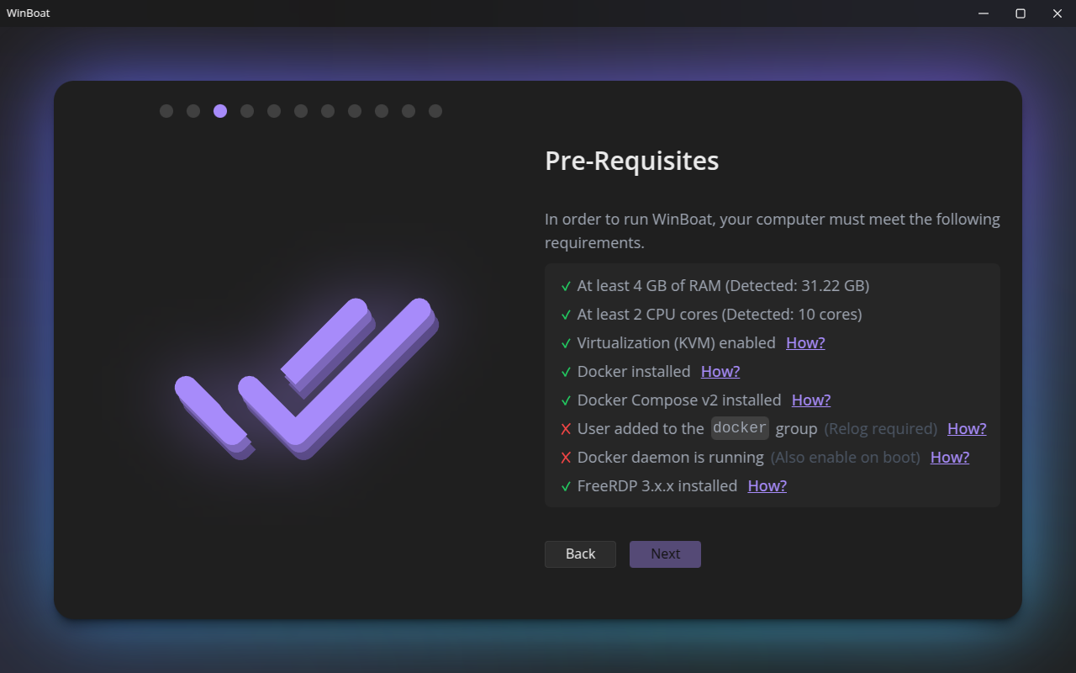Click the Back button

[x=580, y=554]
